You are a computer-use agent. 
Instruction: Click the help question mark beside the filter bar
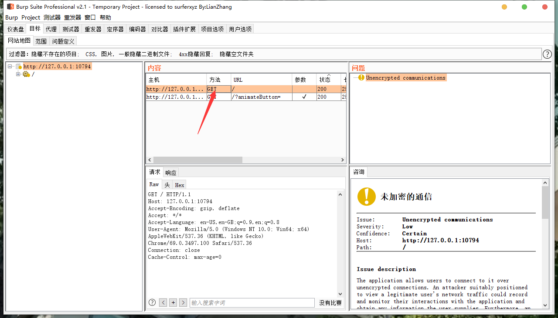pos(547,54)
